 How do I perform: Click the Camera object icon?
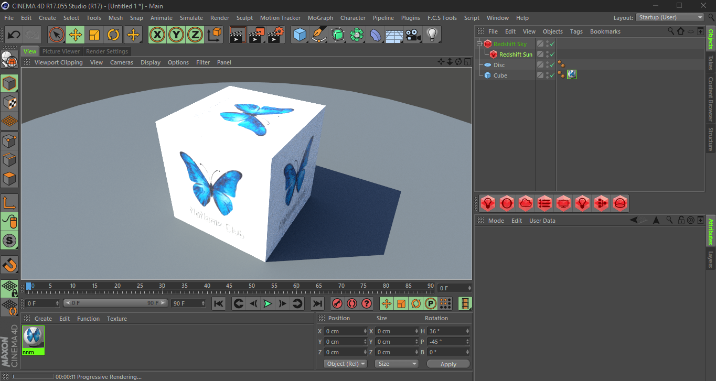point(413,35)
